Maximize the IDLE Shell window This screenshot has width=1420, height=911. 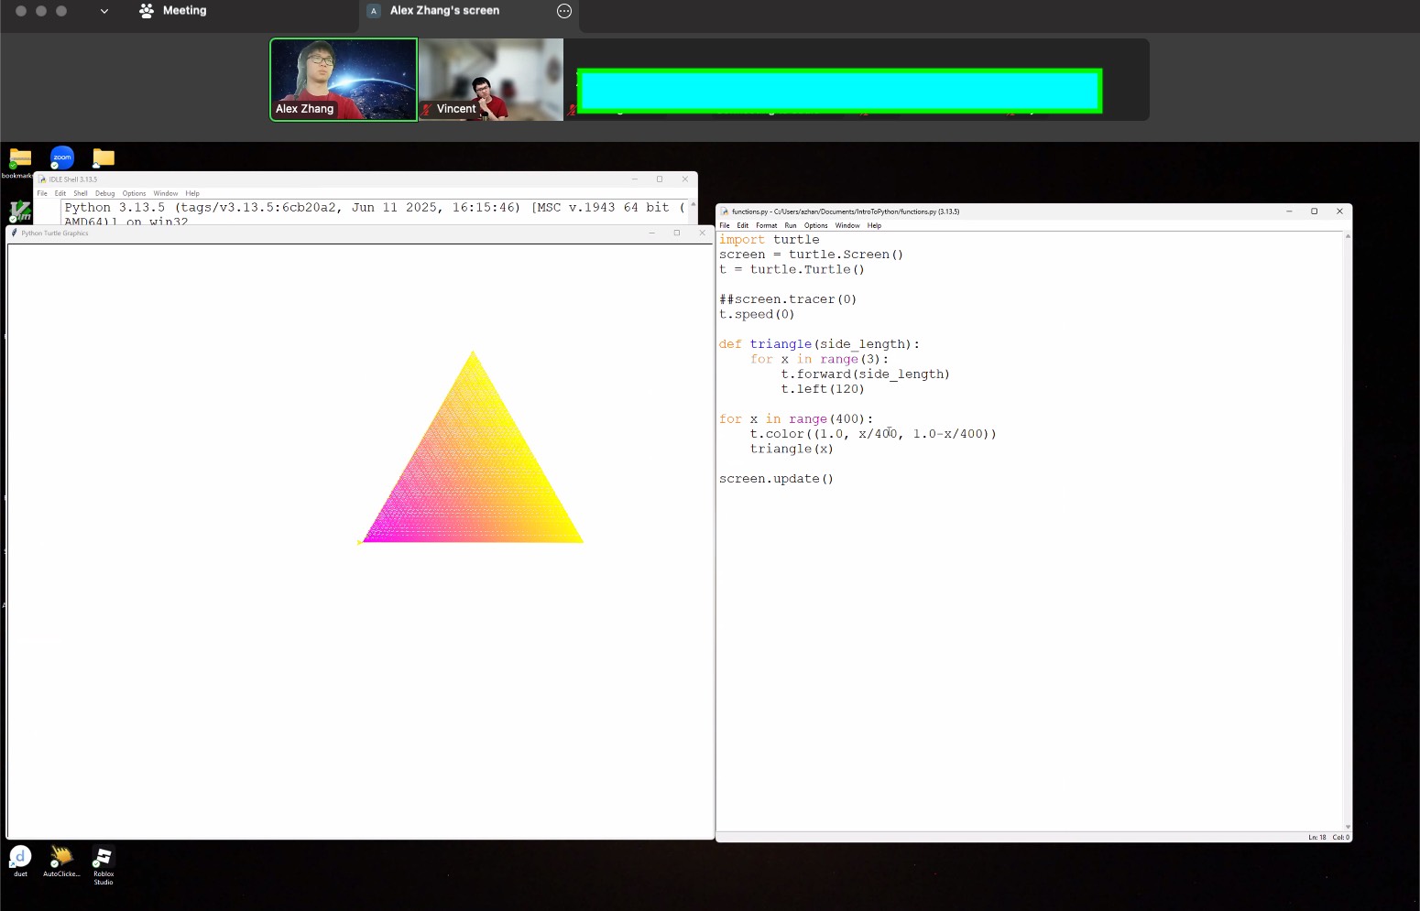660,179
